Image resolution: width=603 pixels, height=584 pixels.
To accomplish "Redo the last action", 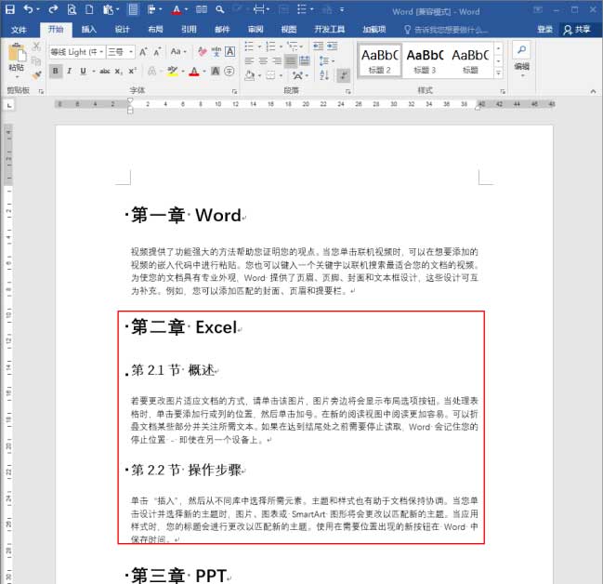I will (53, 9).
